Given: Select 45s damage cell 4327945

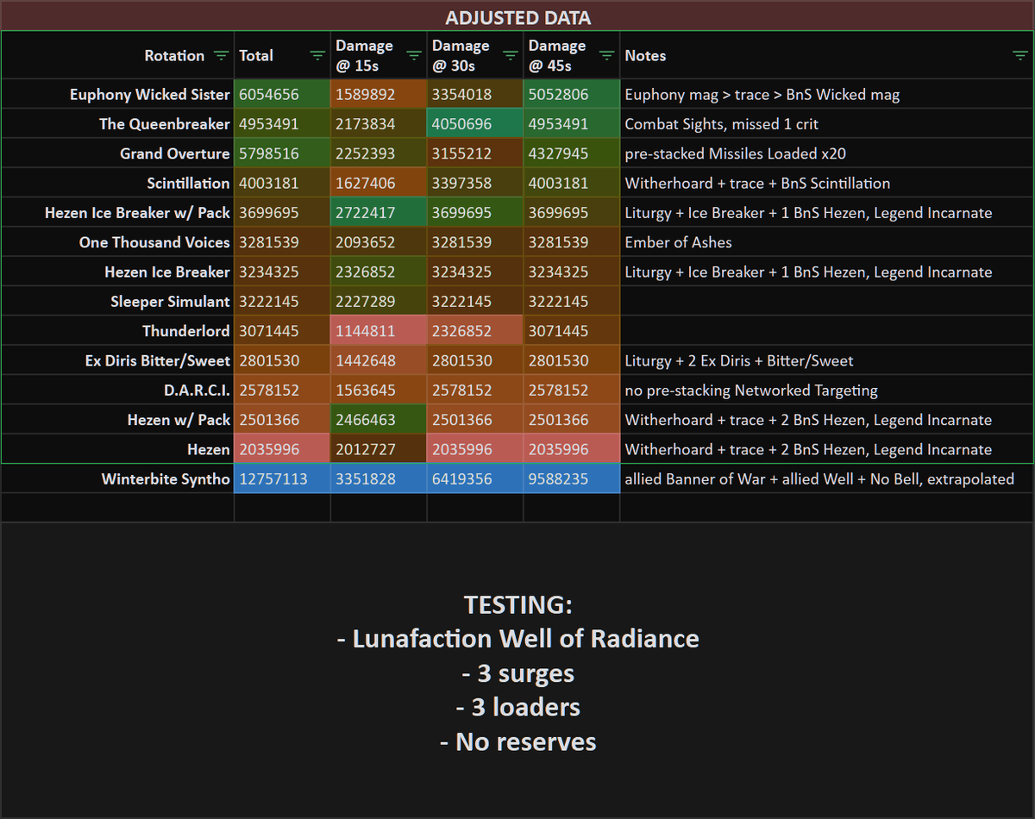Looking at the screenshot, I should point(572,153).
